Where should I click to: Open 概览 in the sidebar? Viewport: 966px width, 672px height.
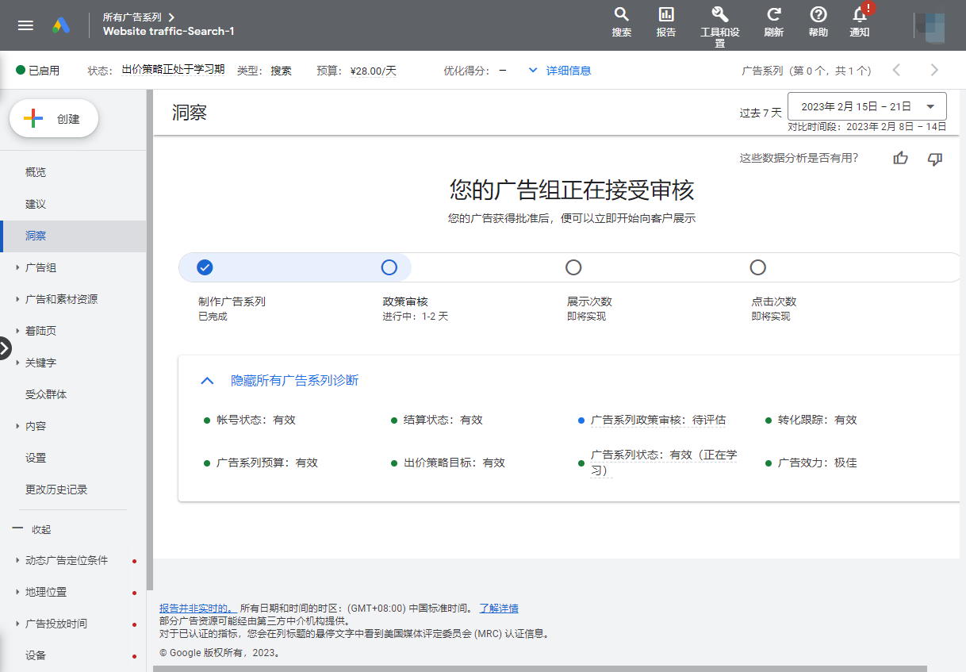tap(36, 172)
